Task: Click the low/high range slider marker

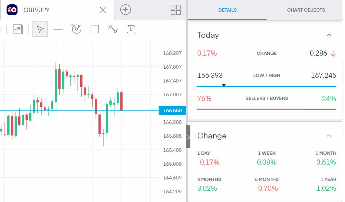Action: point(224,85)
